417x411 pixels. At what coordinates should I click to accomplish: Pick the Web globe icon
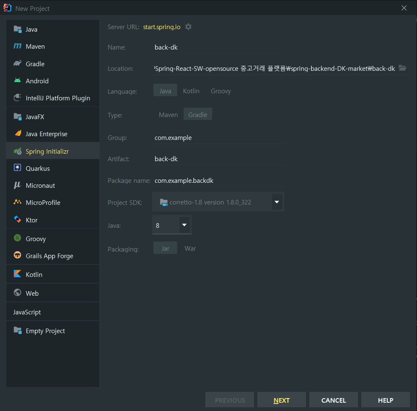point(17,292)
